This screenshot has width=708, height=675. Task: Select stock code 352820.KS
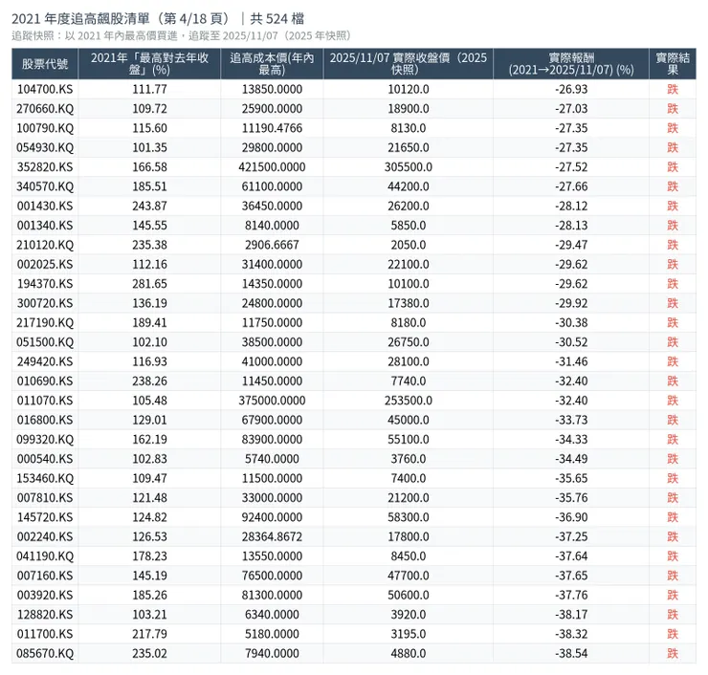click(45, 167)
